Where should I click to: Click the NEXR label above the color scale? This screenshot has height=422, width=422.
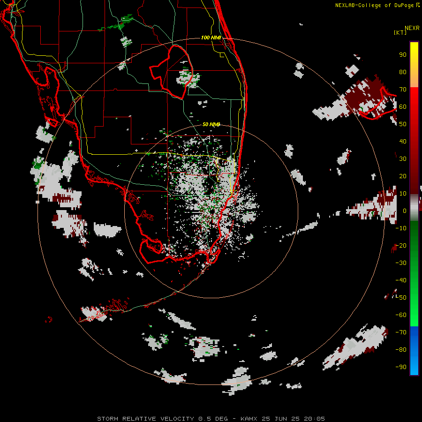coord(412,28)
